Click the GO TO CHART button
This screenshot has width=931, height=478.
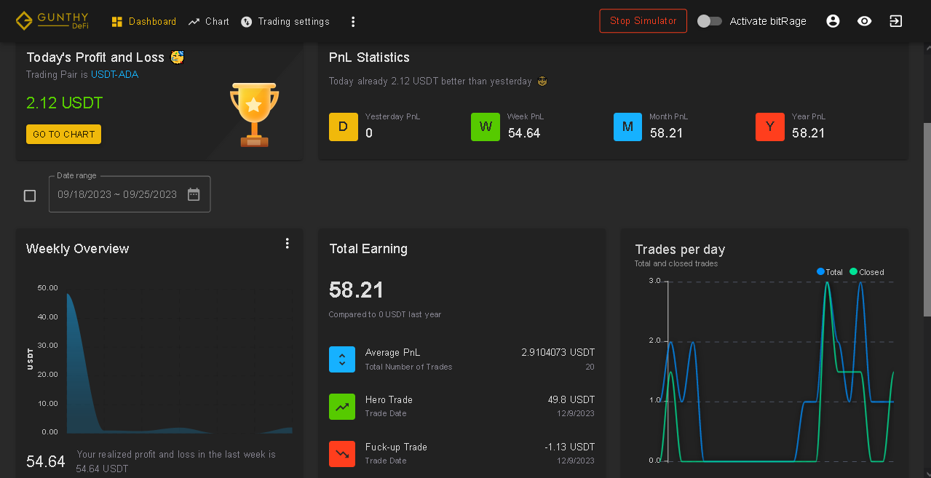64,135
